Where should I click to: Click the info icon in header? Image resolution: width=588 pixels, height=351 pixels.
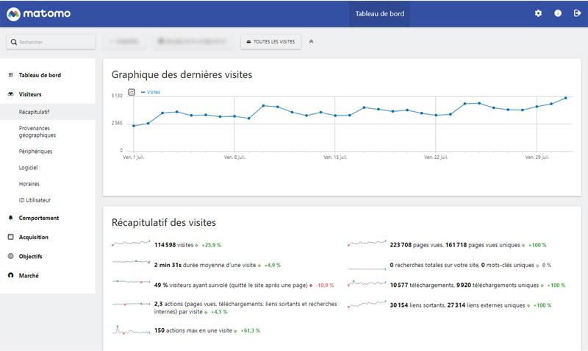pyautogui.click(x=558, y=13)
